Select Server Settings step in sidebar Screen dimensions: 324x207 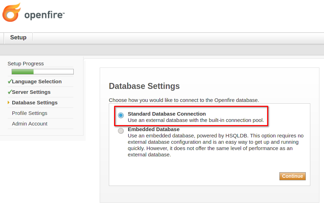[x=31, y=92]
